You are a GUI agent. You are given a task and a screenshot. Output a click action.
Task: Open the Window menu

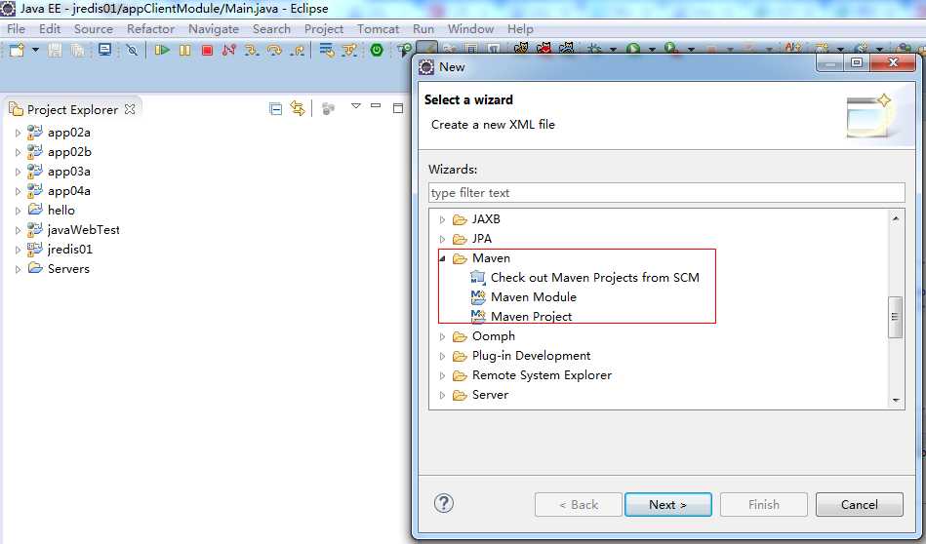coord(470,29)
